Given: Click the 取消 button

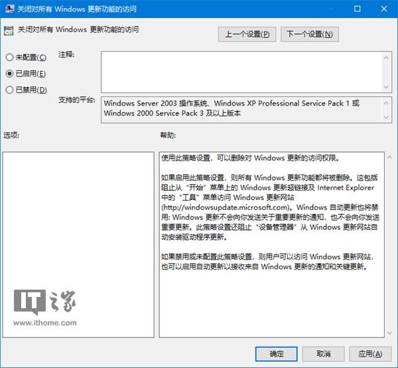Looking at the screenshot, I should (324, 354).
